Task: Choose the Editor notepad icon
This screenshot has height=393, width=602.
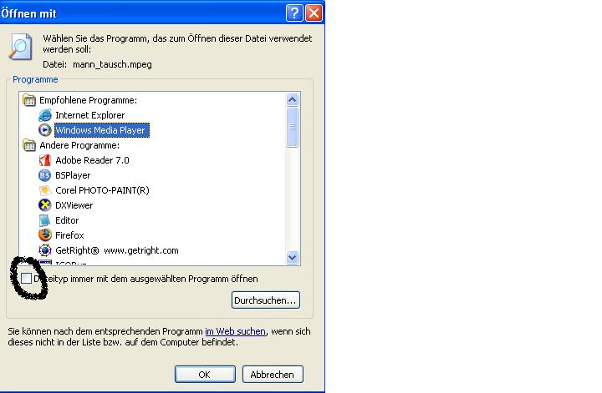Action: (45, 220)
